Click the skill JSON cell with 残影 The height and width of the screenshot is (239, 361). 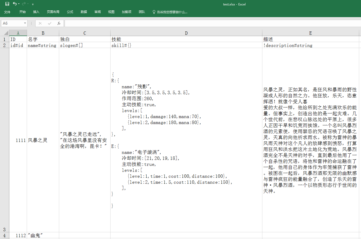point(186,140)
